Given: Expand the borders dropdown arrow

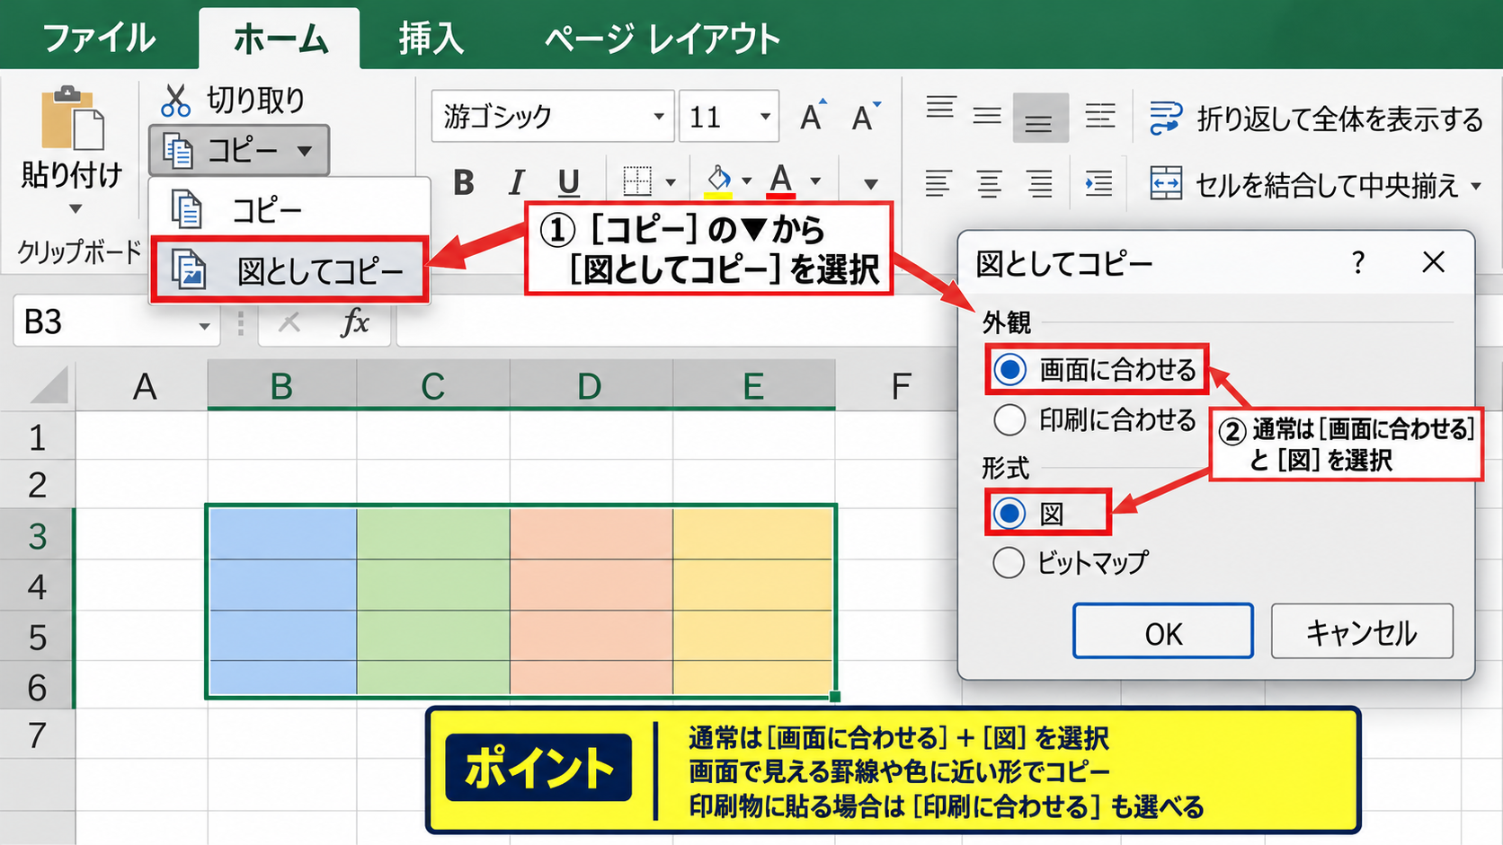Looking at the screenshot, I should (671, 182).
